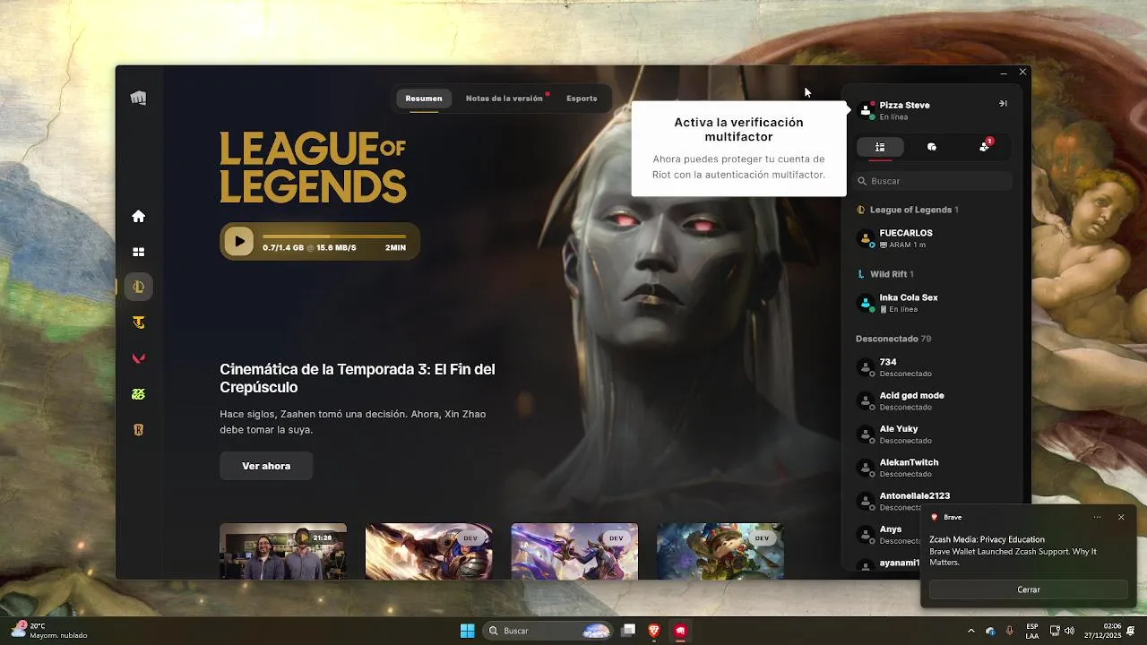Viewport: 1147px width, 645px height.
Task: Select League of Legends icon in sidebar
Action: pos(138,287)
